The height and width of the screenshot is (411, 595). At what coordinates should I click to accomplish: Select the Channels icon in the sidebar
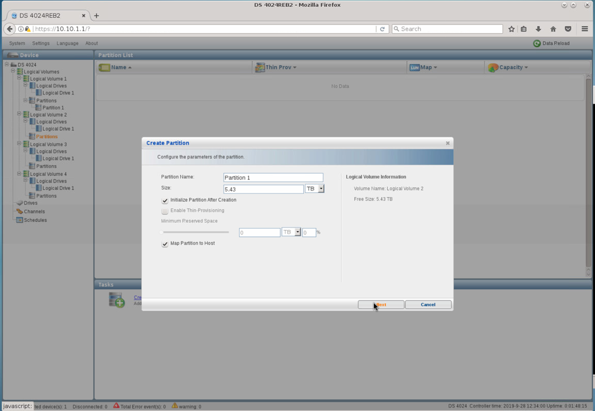(20, 211)
